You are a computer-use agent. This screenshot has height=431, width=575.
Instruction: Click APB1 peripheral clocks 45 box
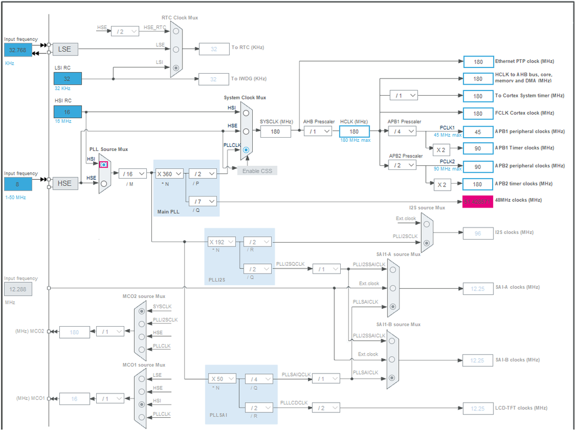(478, 132)
